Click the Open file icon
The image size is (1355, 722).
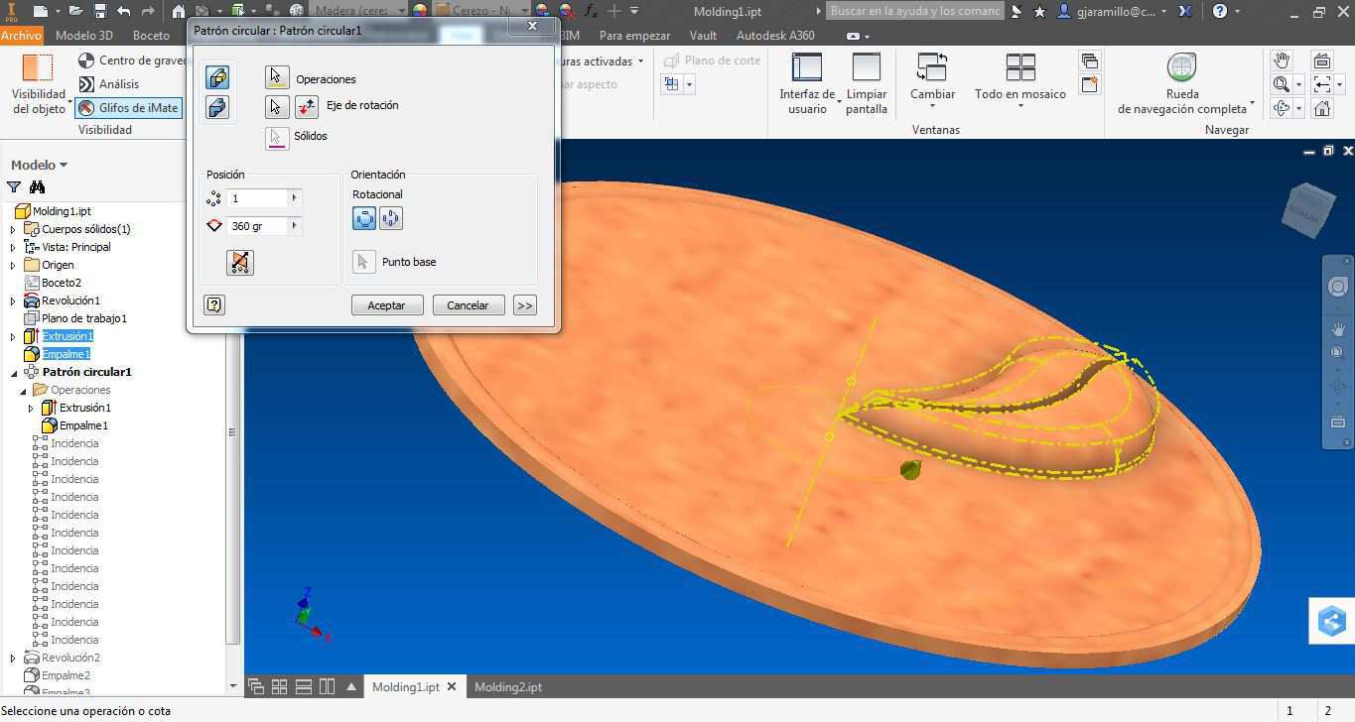point(75,11)
